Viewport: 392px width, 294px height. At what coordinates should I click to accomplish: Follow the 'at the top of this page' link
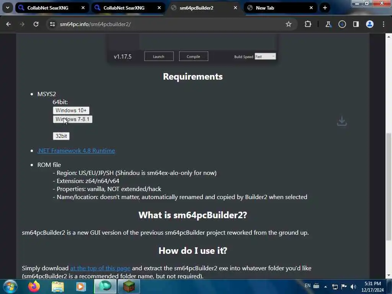(100, 268)
